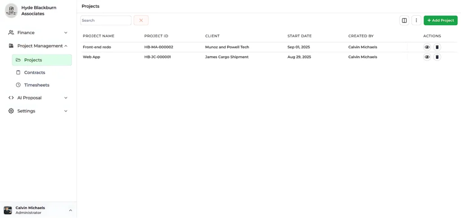Open the user account menu chevron

click(x=70, y=210)
